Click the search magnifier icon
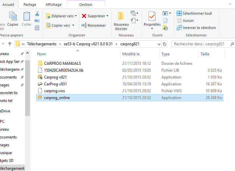 (x=232, y=44)
